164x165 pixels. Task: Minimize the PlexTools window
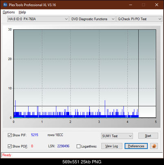click(131, 5)
